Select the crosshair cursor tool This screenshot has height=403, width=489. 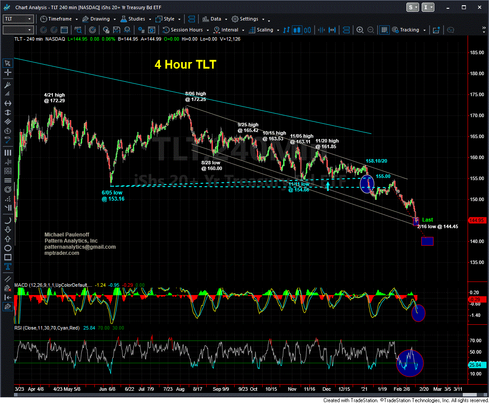tap(7, 73)
